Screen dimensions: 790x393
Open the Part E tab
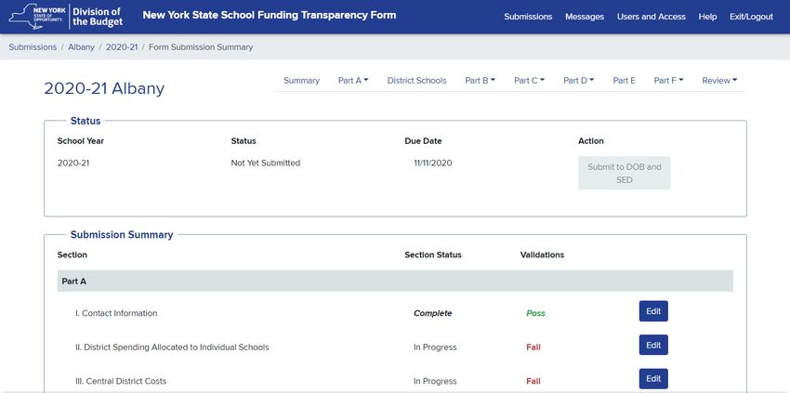625,81
